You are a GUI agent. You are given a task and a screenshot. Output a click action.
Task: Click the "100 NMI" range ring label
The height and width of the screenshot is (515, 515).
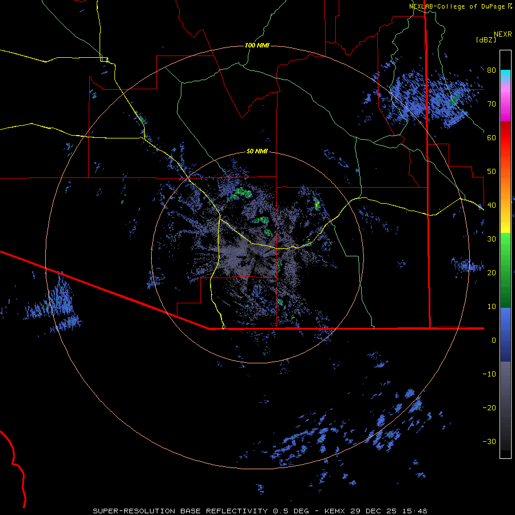click(x=257, y=45)
